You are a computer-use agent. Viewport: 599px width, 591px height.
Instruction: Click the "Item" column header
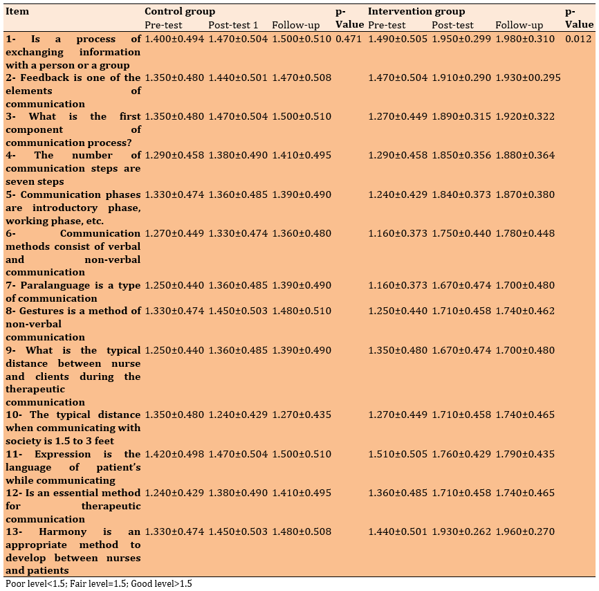click(17, 12)
